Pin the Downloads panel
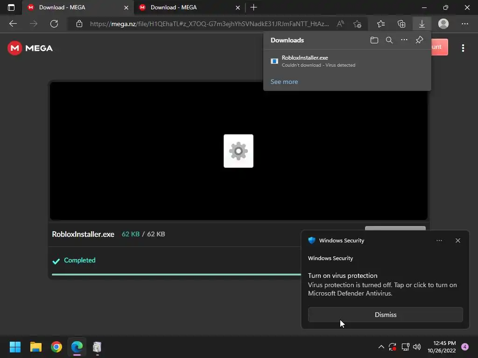 click(420, 40)
